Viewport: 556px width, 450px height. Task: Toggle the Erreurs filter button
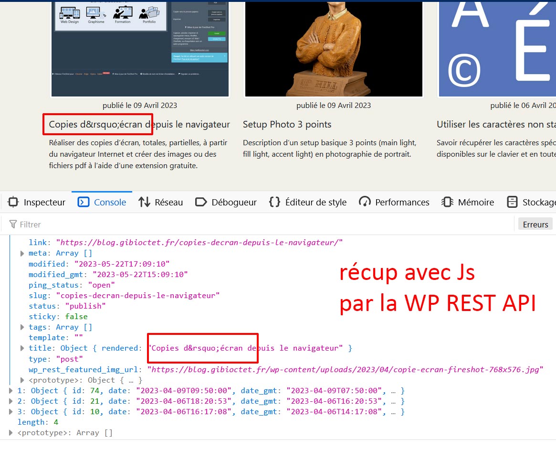click(535, 225)
